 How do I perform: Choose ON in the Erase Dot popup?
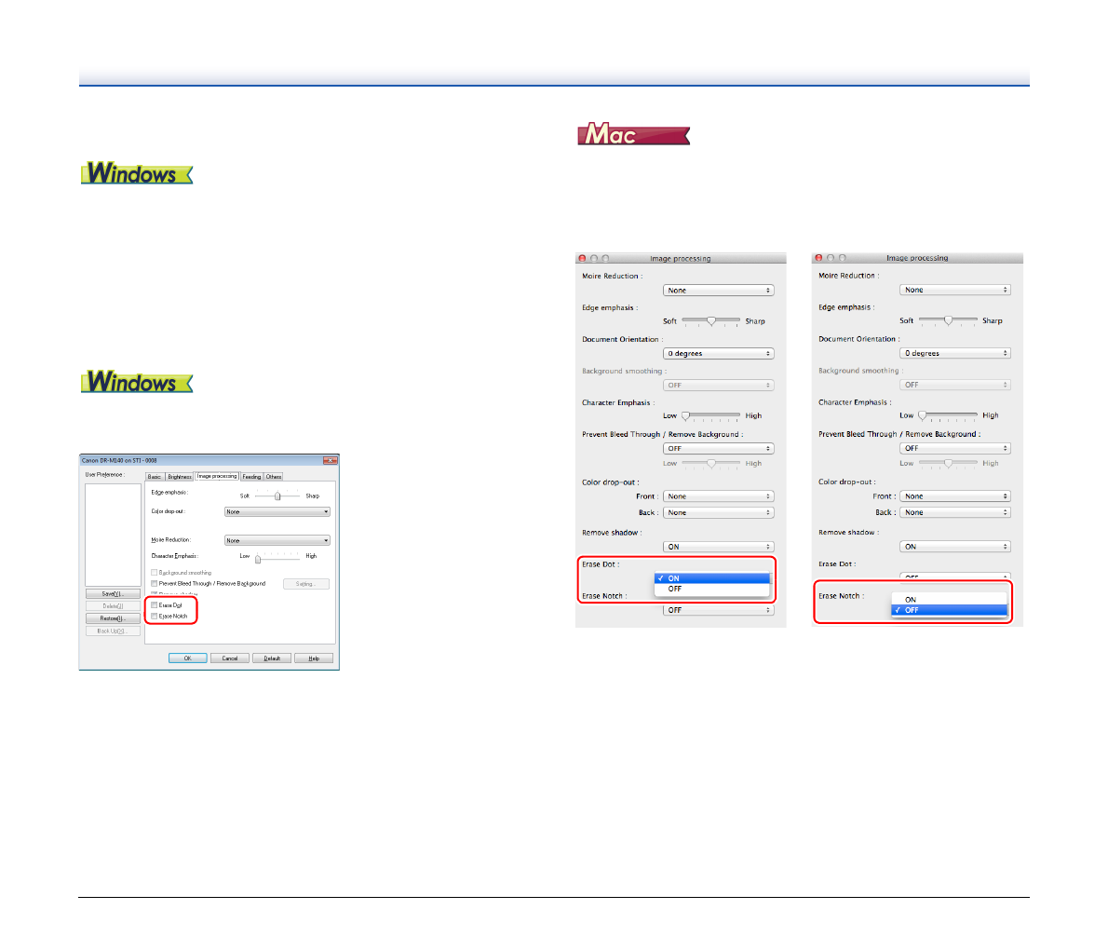[712, 578]
